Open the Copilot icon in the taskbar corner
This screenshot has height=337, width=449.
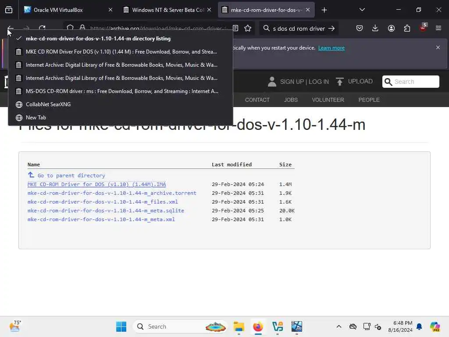tap(435, 326)
